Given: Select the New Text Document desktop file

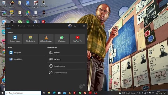Looking at the screenshot, I should pyautogui.click(x=36, y=14).
